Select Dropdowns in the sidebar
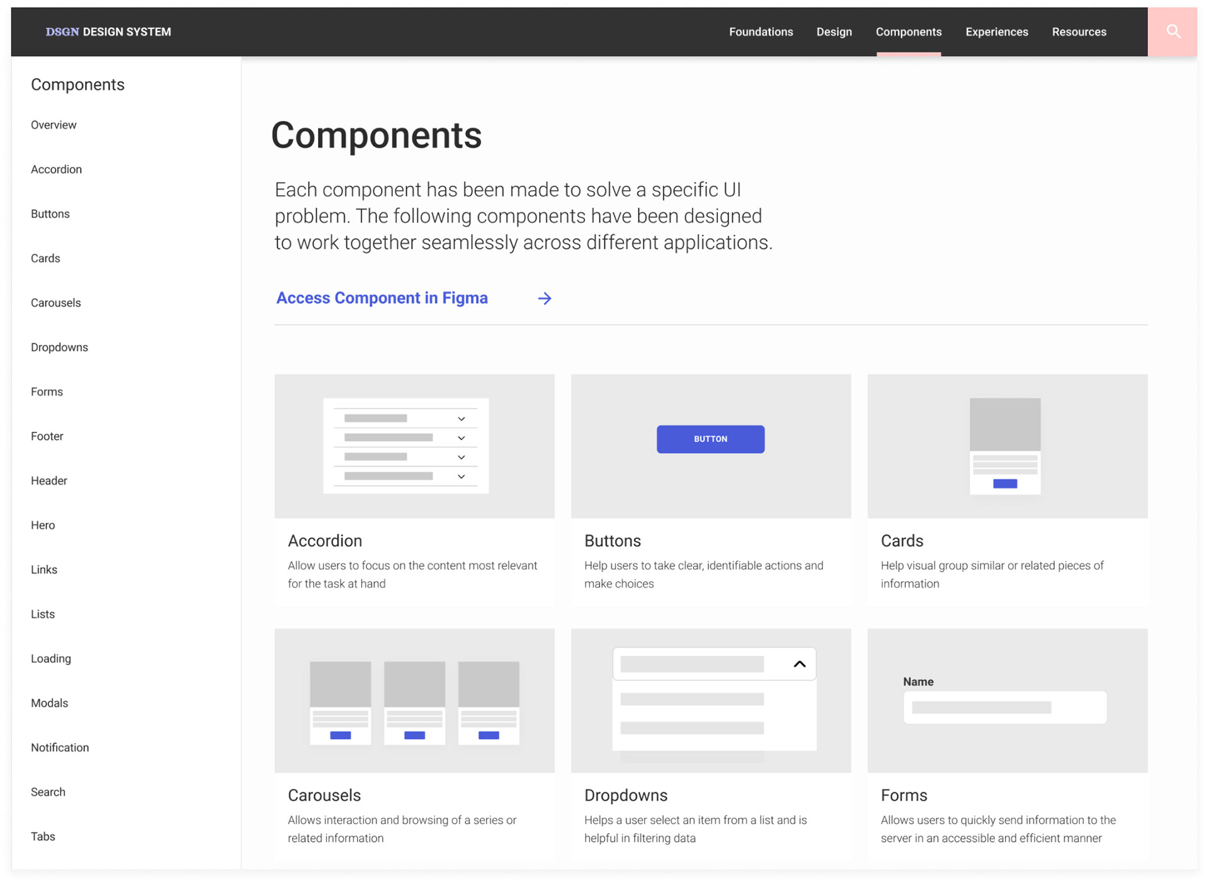Screen dimensions: 1209x884 click(59, 348)
